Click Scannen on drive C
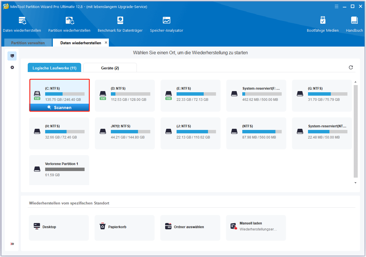 [x=59, y=107]
